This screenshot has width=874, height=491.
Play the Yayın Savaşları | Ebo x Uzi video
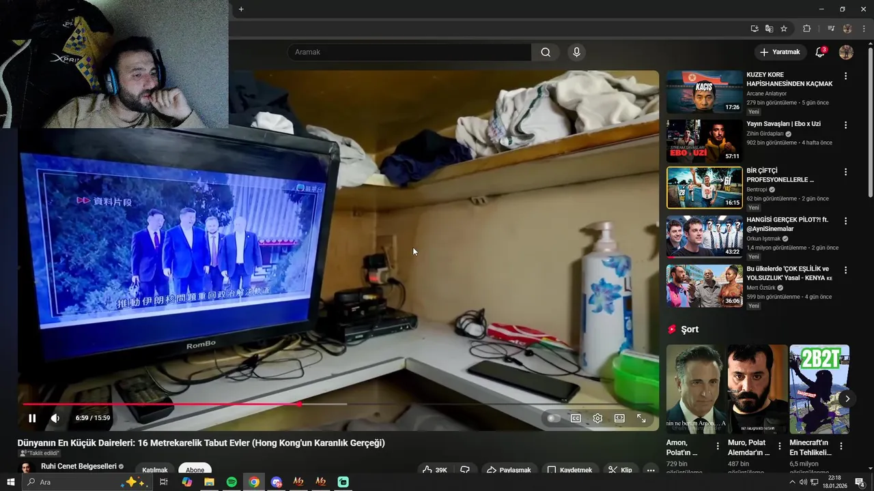pyautogui.click(x=705, y=141)
